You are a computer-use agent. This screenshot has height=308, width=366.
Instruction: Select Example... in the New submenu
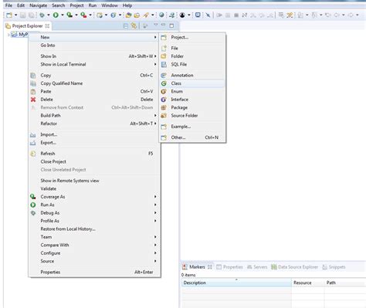click(x=192, y=127)
